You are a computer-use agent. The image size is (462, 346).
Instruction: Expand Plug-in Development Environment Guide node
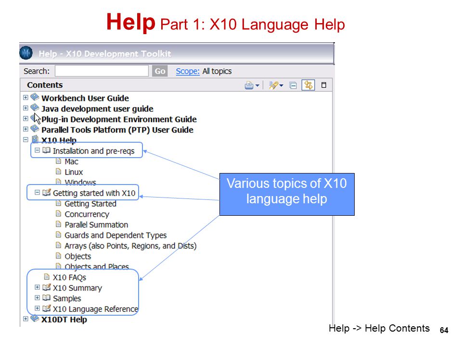click(26, 119)
